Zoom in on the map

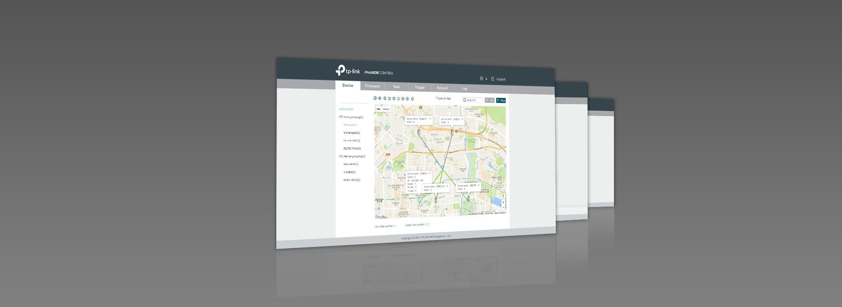503,202
